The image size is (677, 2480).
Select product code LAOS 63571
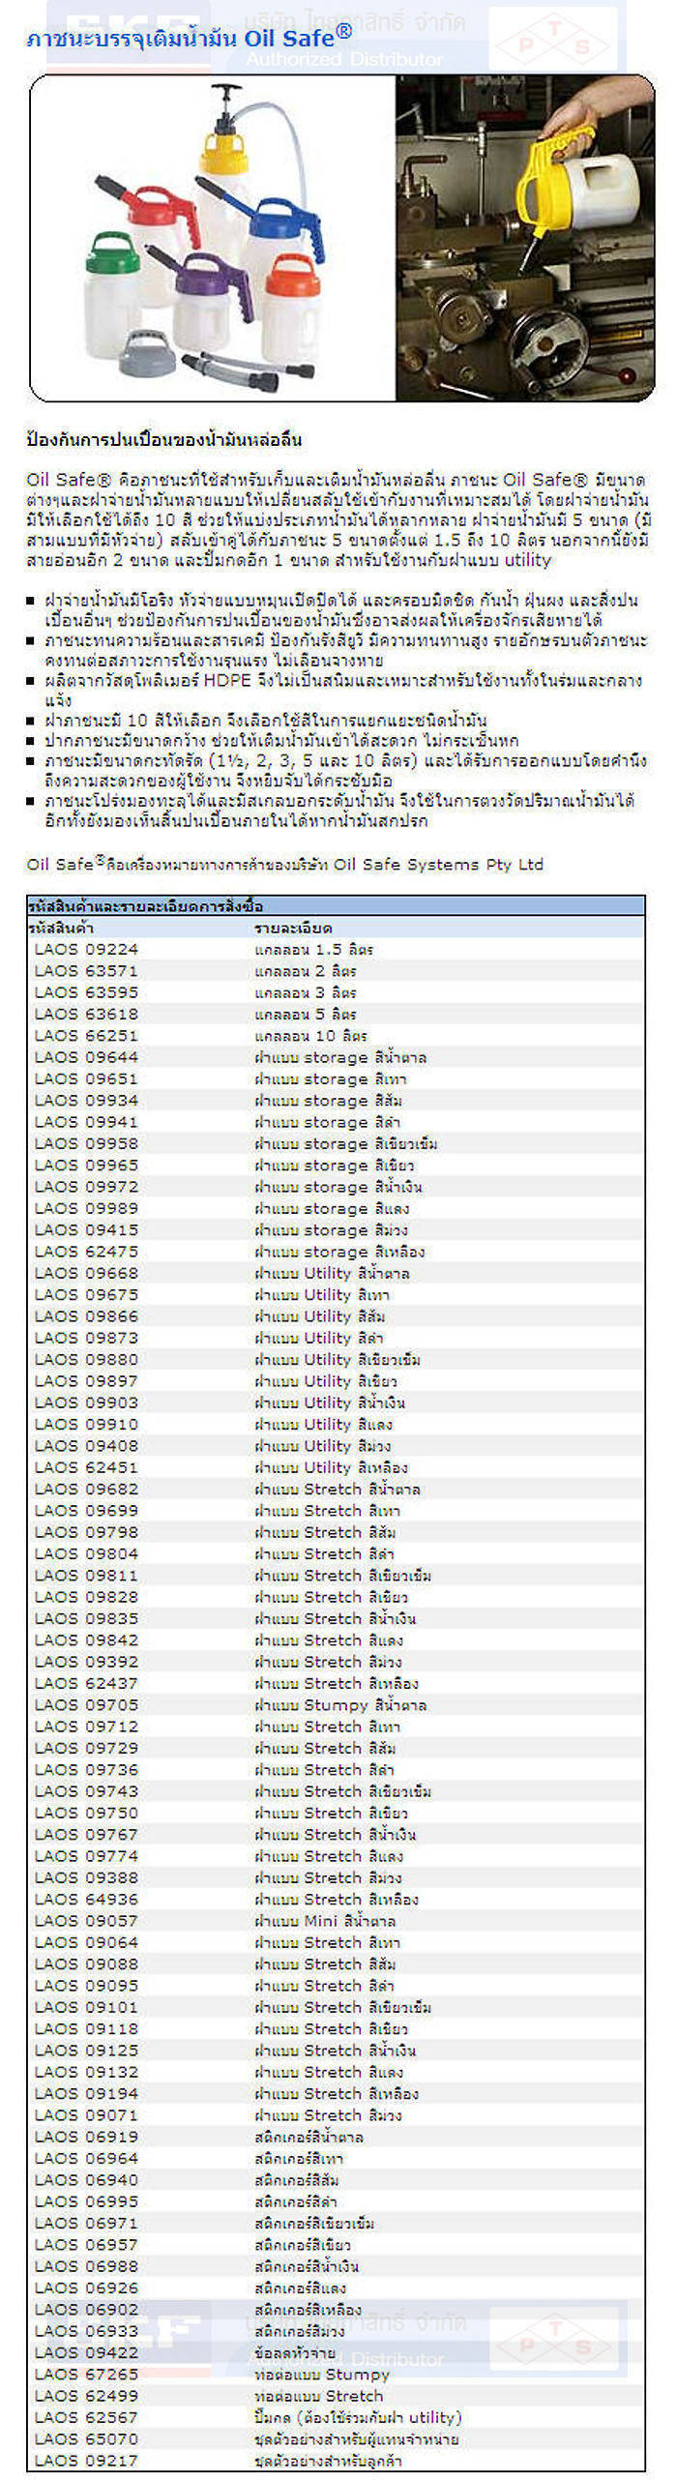[86, 970]
